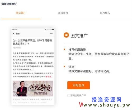The image size is (132, 110).
Task: Click the 风云人物 banner image
Action: (x=33, y=88)
